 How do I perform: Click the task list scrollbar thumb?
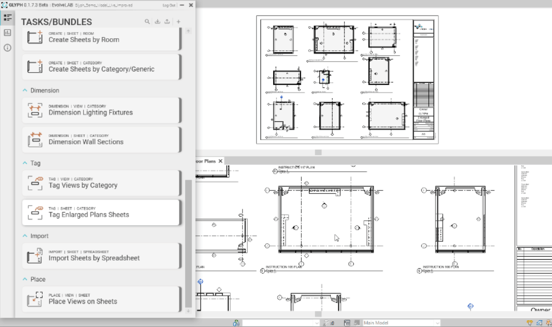point(188,243)
